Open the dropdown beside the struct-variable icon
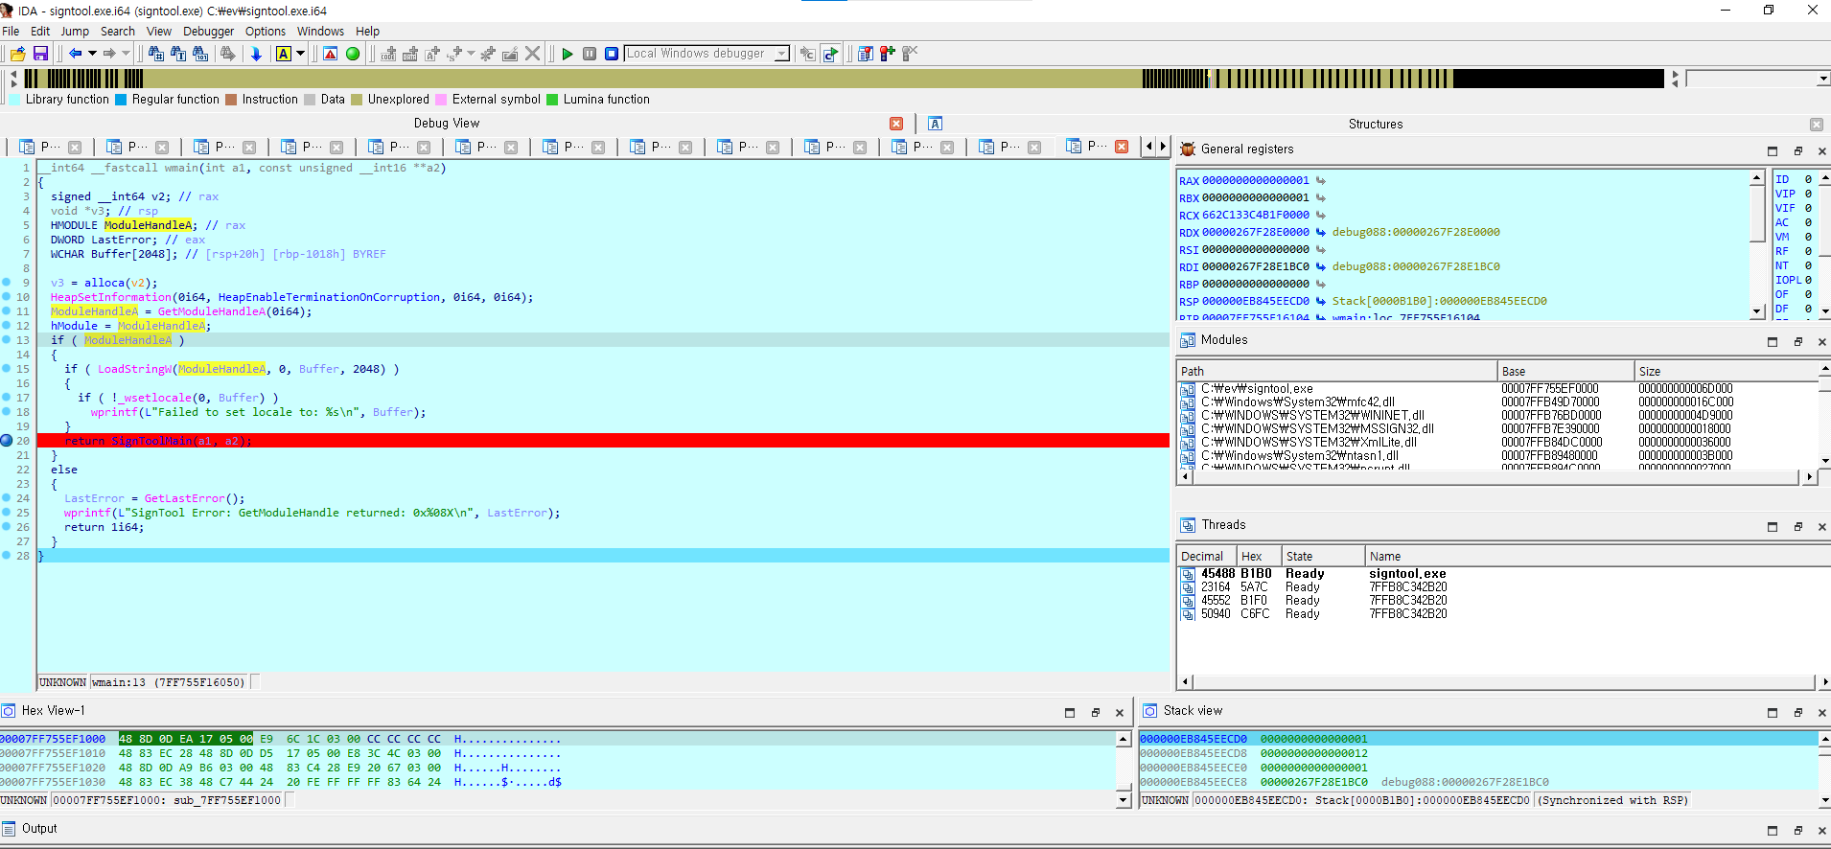Screen dimensions: 1831x849 pos(471,54)
